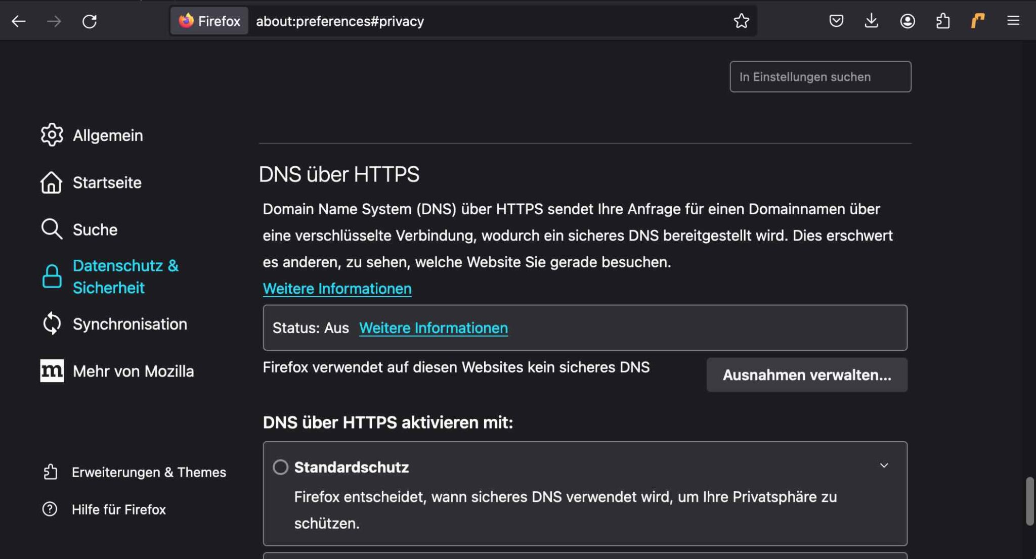Select the Standardschutz radio button

coord(280,468)
